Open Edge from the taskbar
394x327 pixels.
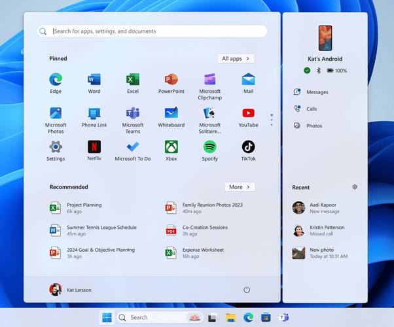click(248, 318)
